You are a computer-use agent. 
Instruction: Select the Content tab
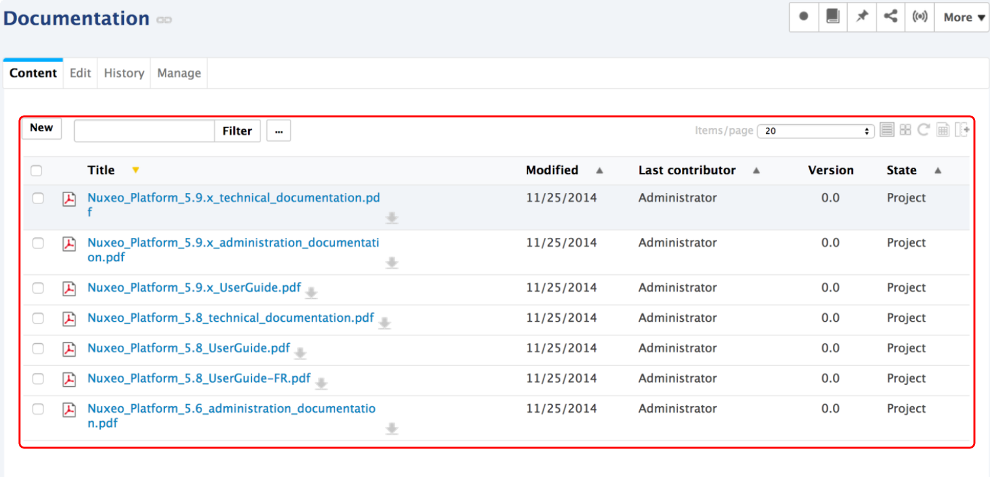point(33,73)
